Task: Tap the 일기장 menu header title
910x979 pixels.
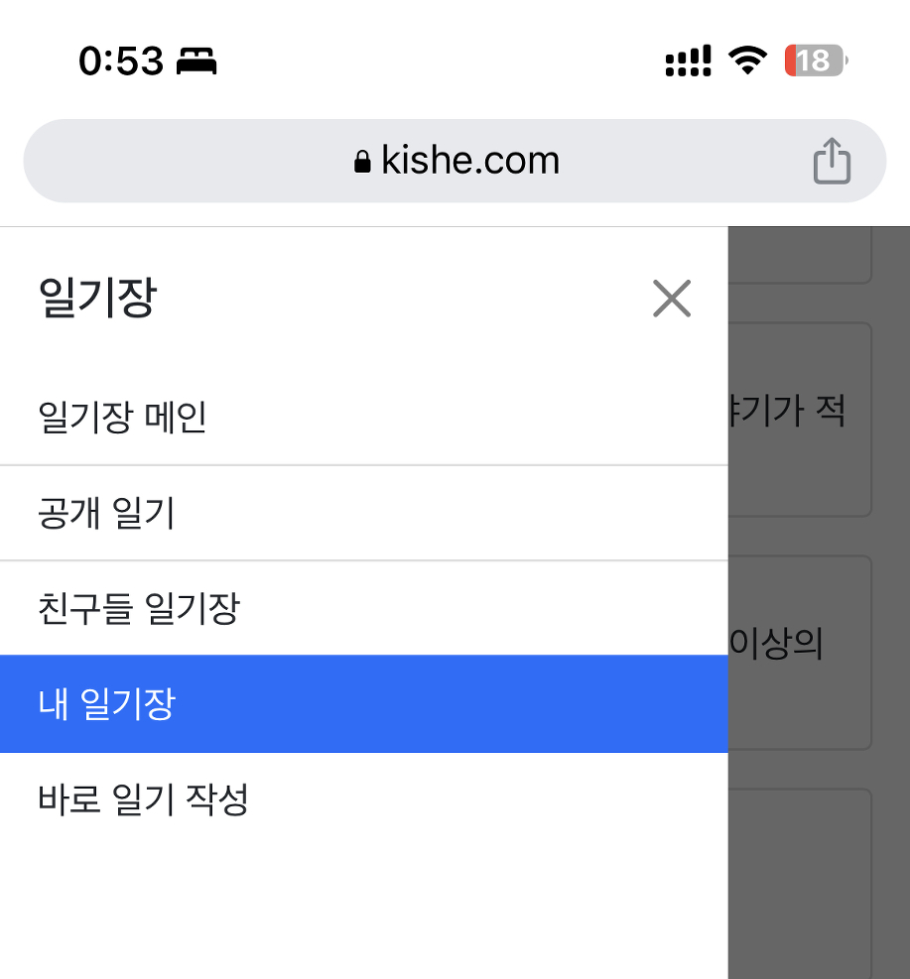Action: pos(97,298)
